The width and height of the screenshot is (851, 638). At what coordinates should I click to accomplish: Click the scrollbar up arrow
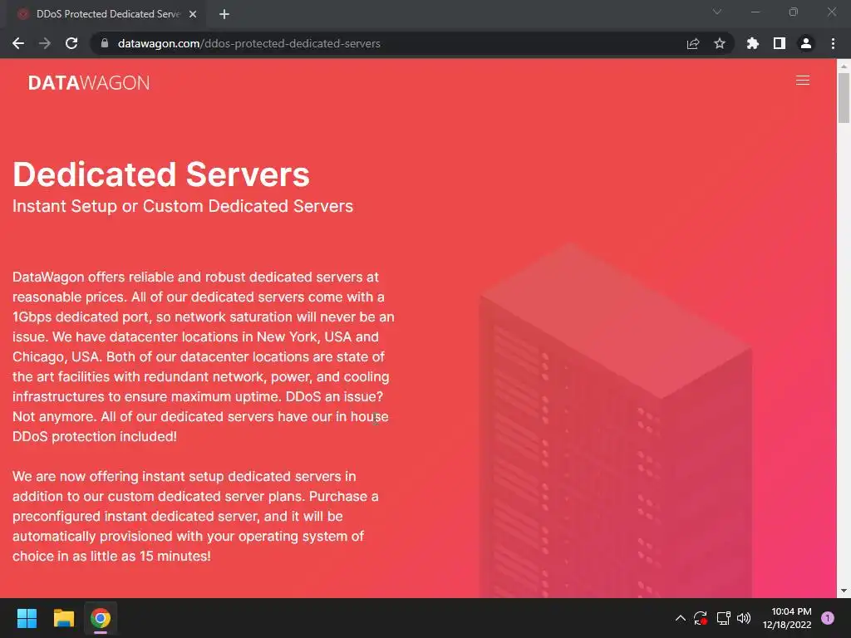(x=844, y=65)
